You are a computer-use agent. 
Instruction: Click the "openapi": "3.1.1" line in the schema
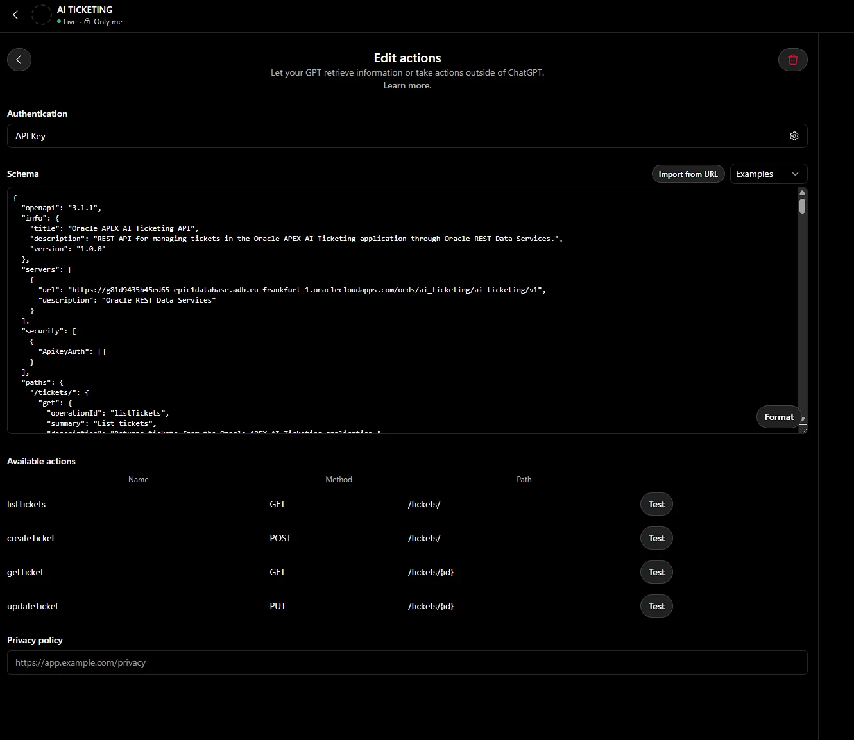[62, 208]
